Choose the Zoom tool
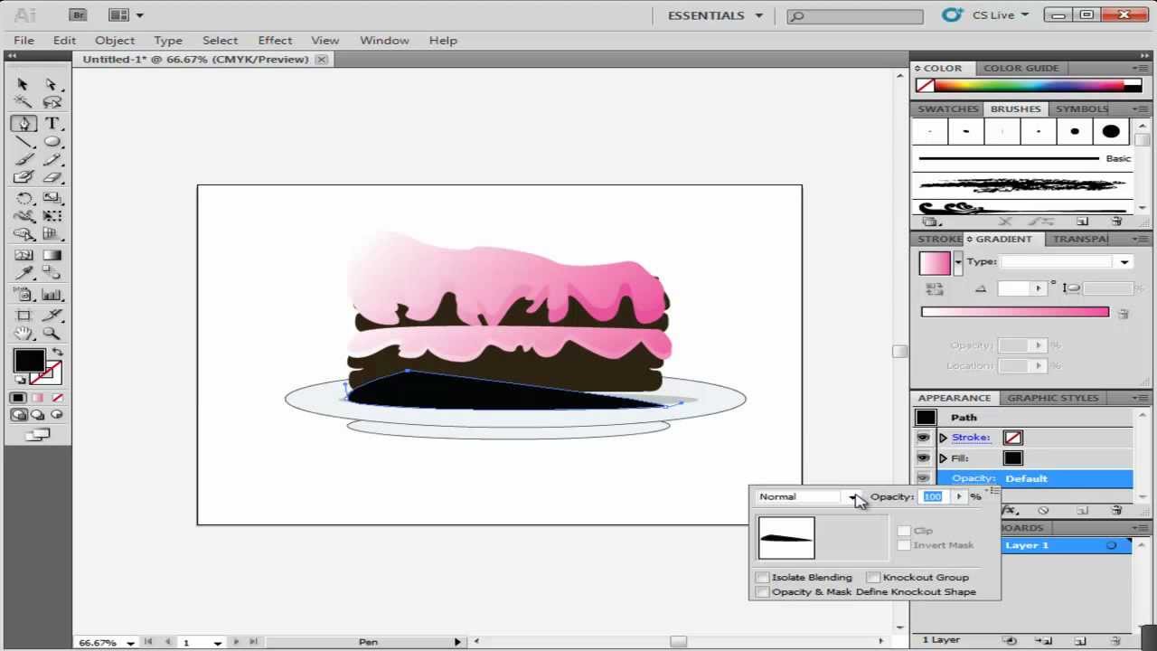The width and height of the screenshot is (1157, 651). coord(52,333)
